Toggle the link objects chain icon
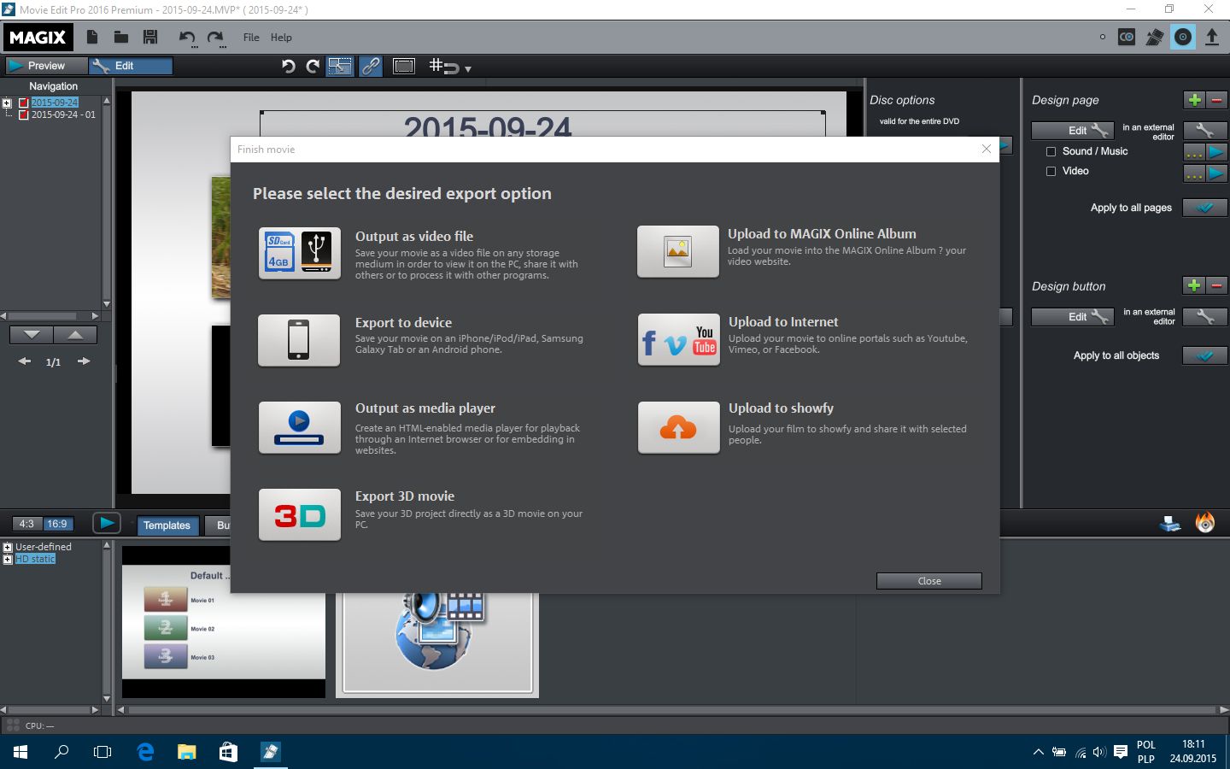This screenshot has width=1230, height=769. click(371, 66)
